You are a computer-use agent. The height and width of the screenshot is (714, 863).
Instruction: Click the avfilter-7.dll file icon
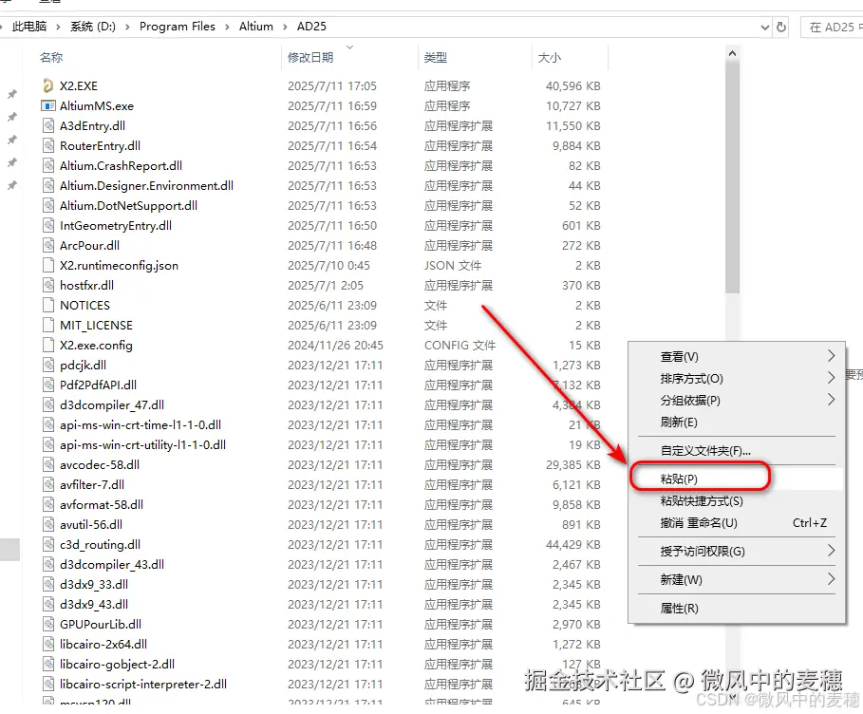click(48, 485)
